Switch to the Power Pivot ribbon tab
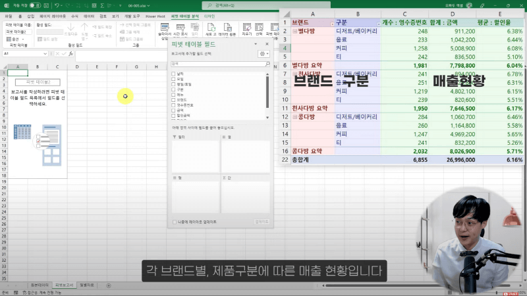This screenshot has height=296, width=527. [155, 16]
